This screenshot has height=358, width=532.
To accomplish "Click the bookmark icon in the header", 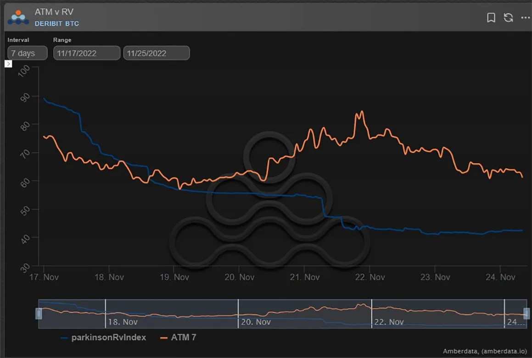I will pyautogui.click(x=491, y=17).
